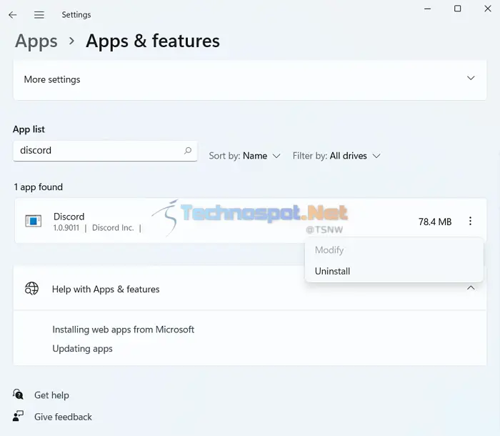
Task: Click the Give feedback icon
Action: click(x=18, y=416)
